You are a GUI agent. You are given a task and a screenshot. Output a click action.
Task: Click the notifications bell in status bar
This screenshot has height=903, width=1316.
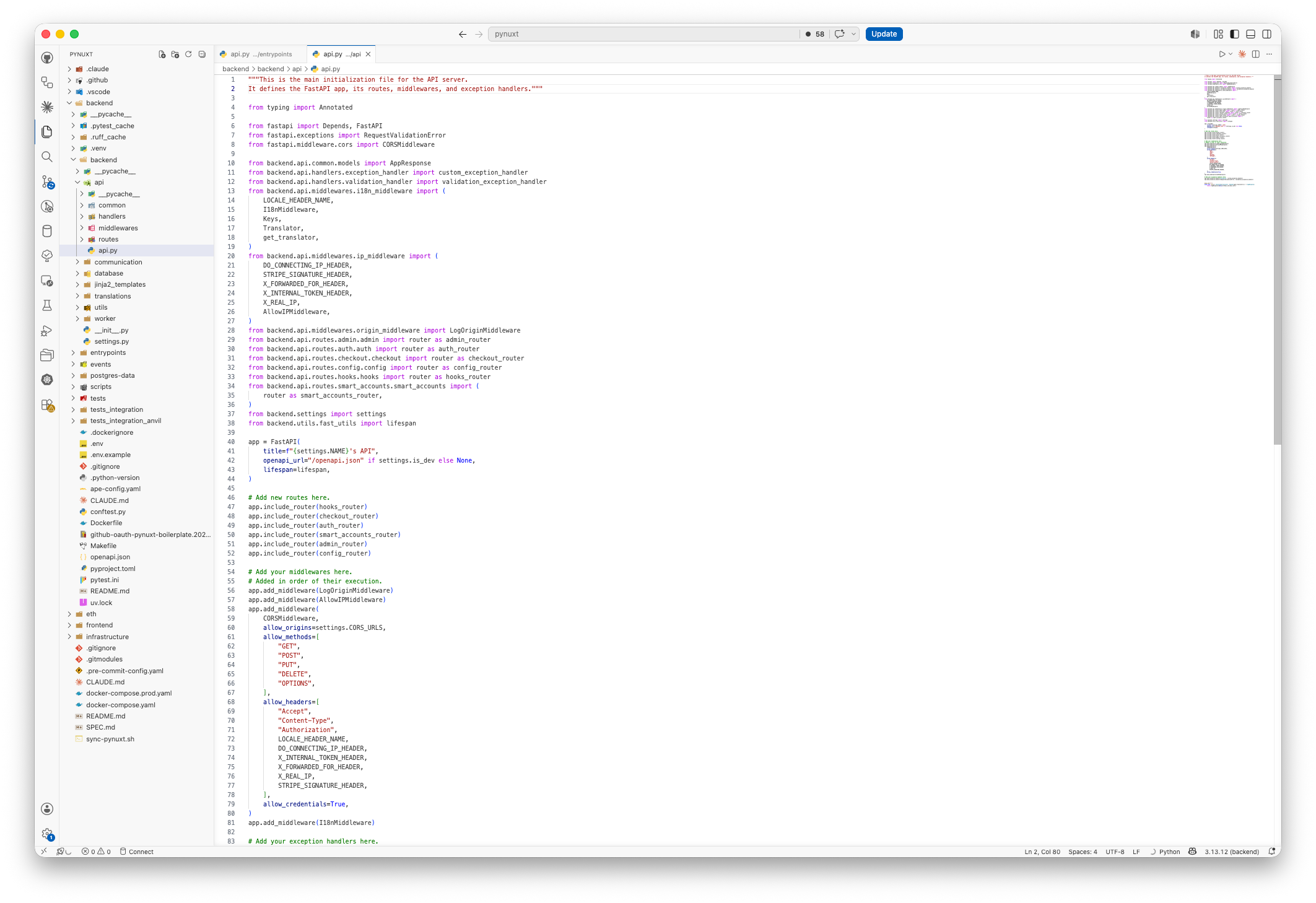click(1271, 852)
